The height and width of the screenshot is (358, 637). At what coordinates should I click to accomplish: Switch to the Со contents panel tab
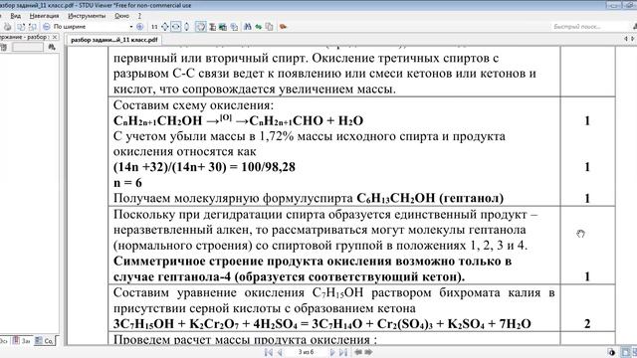(45, 341)
